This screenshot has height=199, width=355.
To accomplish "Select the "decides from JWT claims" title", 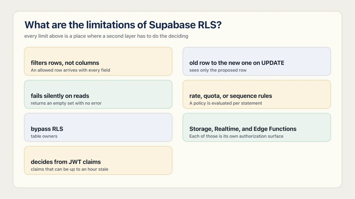I will [66, 162].
